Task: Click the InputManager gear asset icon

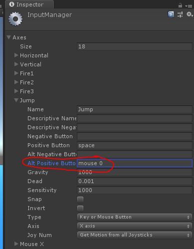Action: 15,19
